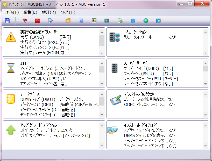
Task: Click the window with purple gear icon
Action: [81, 21]
